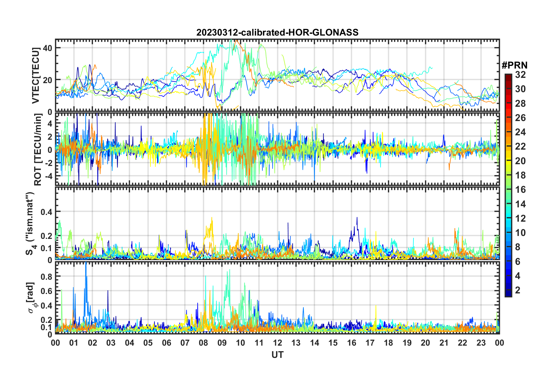The image size is (555, 371).
Task: Select the "ROT [TECU/min]" y-axis label
Action: pyautogui.click(x=38, y=150)
